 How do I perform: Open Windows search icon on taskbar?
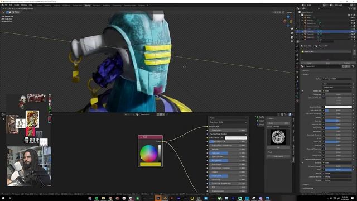point(10,198)
